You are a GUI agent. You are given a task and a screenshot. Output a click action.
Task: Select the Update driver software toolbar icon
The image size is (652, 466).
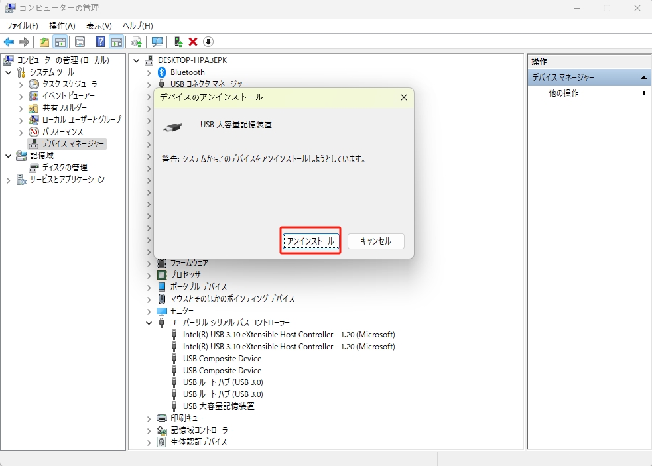coord(137,42)
